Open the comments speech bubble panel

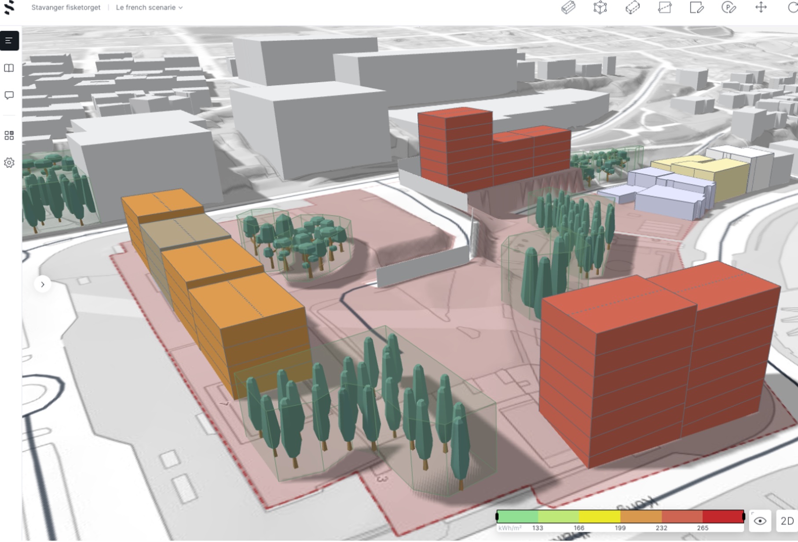(9, 95)
